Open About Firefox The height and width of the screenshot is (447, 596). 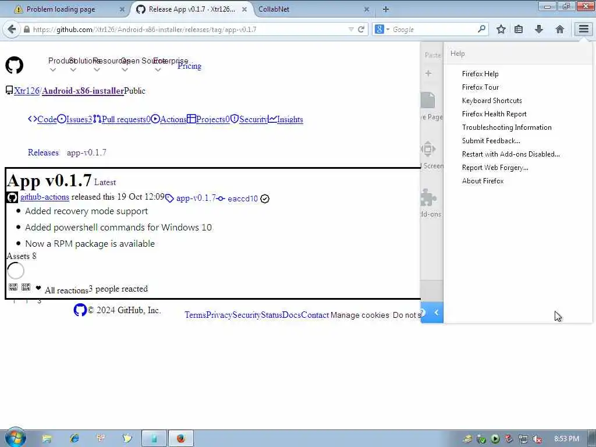click(483, 181)
